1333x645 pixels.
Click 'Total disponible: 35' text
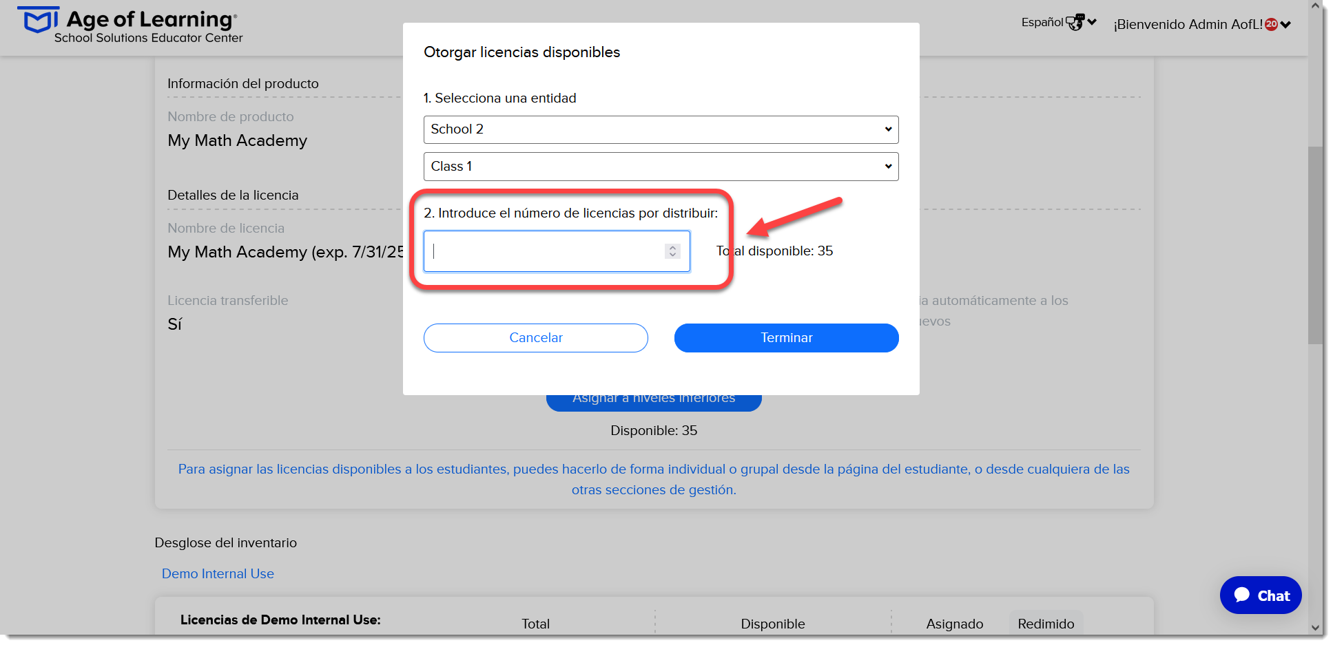774,251
